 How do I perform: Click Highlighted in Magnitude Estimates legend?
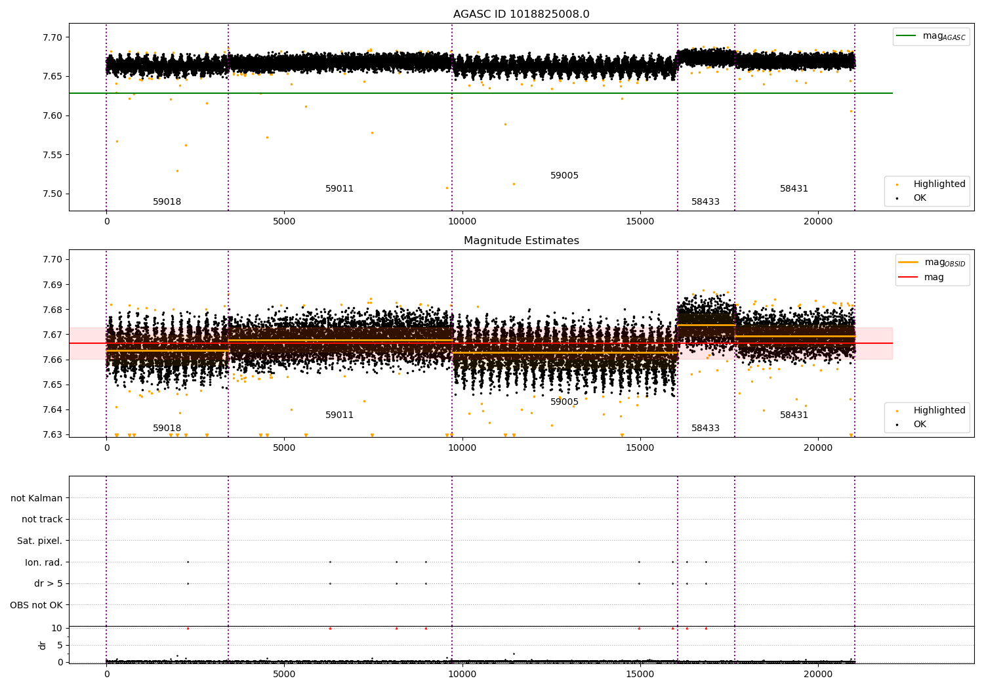pyautogui.click(x=939, y=411)
